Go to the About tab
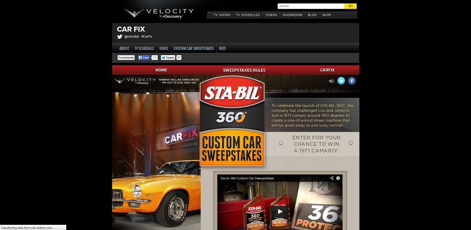471x230 pixels. coord(124,48)
